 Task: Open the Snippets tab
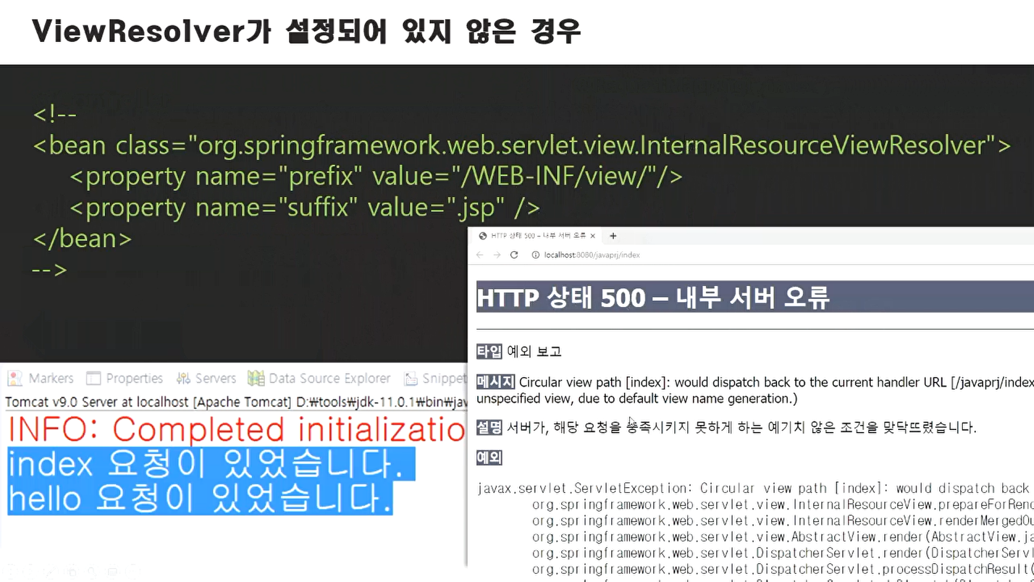[435, 378]
